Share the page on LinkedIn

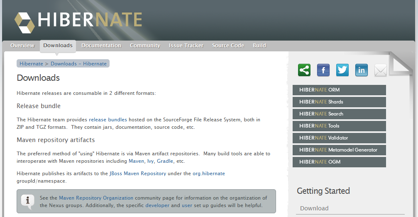(362, 70)
